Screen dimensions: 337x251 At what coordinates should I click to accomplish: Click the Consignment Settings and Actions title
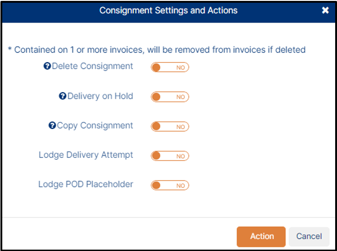[168, 10]
